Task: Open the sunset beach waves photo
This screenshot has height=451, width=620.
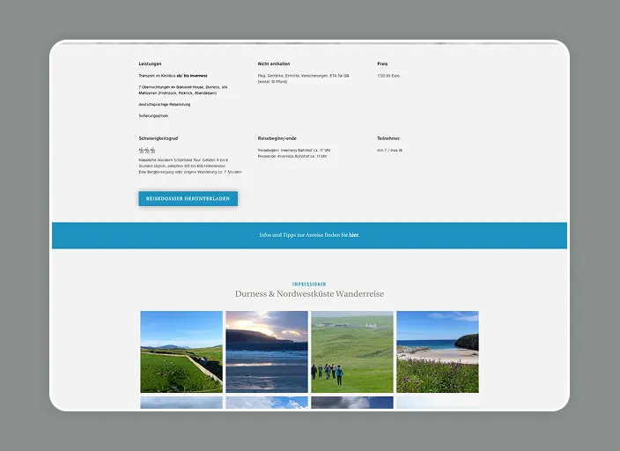Action: [x=266, y=351]
